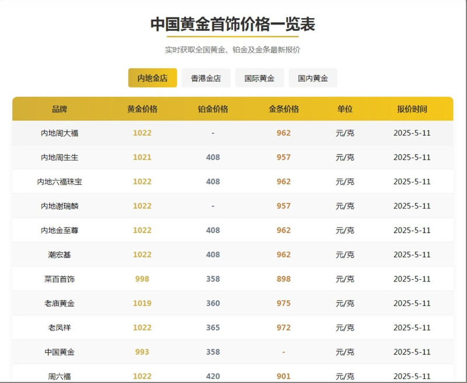Click gold price 1019 for 老庙黄金
This screenshot has width=467, height=383.
[142, 303]
